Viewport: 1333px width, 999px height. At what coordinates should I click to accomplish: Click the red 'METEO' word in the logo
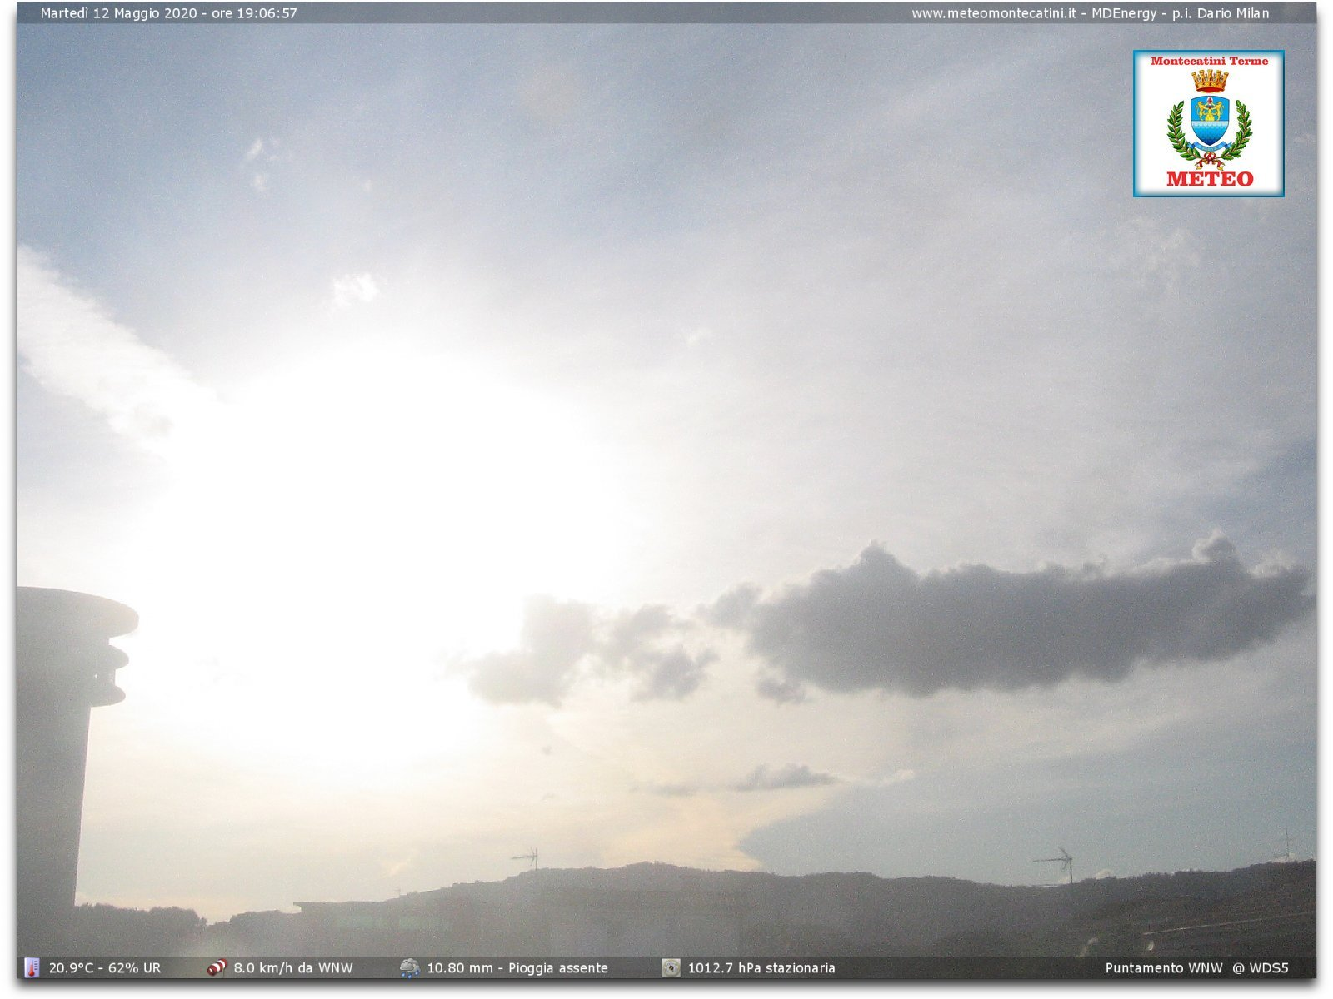(1210, 179)
